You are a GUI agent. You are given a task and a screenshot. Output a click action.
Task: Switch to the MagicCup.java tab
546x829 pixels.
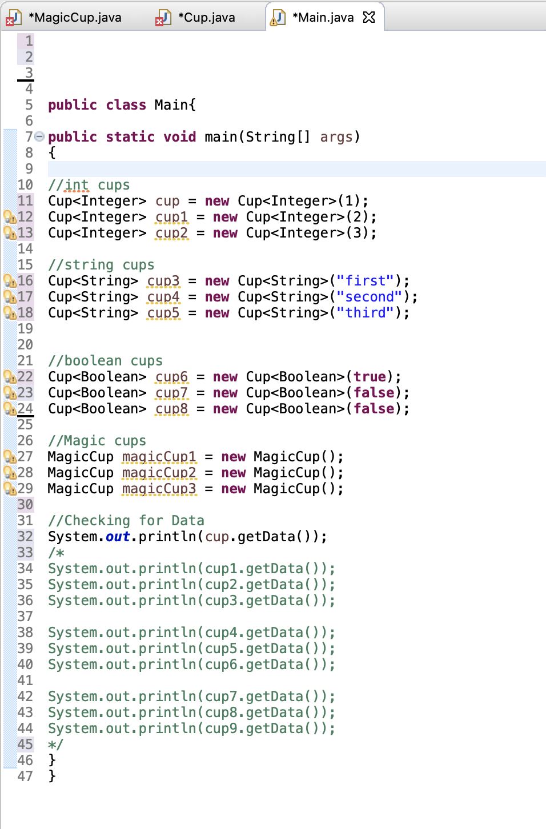click(x=74, y=17)
